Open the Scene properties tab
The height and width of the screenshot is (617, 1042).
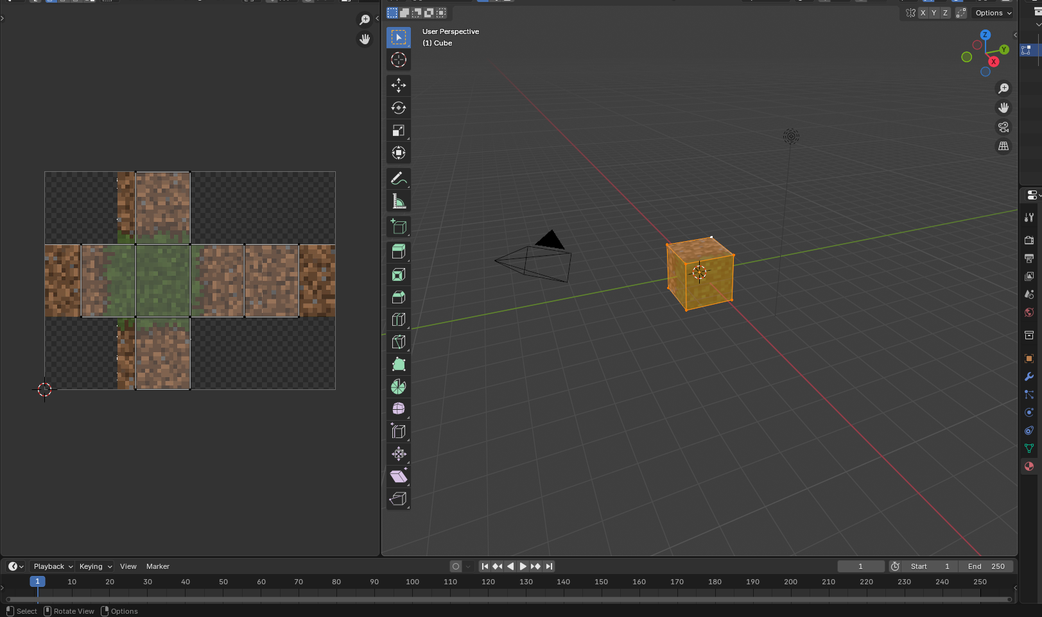click(1029, 294)
